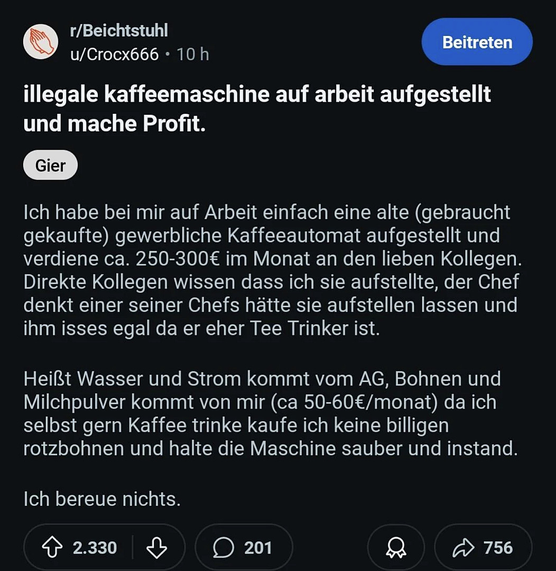Click the closing line 'Ich bereue nichts.'
556x571 pixels.
(102, 499)
